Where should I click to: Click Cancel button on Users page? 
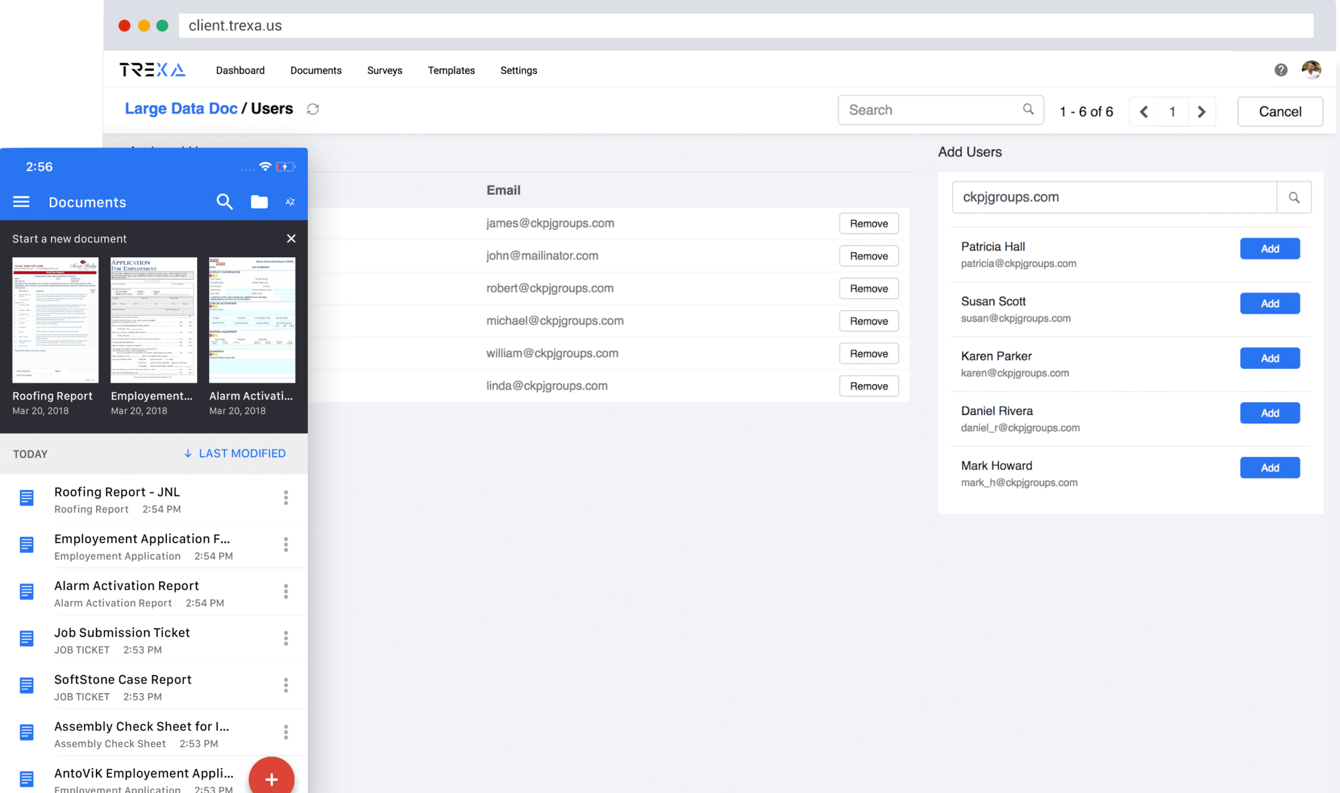click(x=1281, y=110)
